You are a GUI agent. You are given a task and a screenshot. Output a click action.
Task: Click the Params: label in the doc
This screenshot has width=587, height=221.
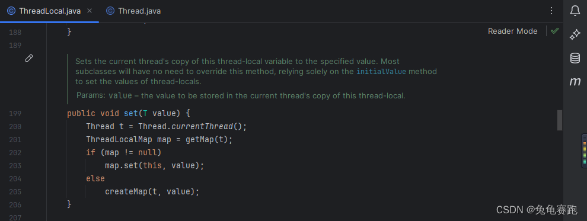(x=91, y=95)
